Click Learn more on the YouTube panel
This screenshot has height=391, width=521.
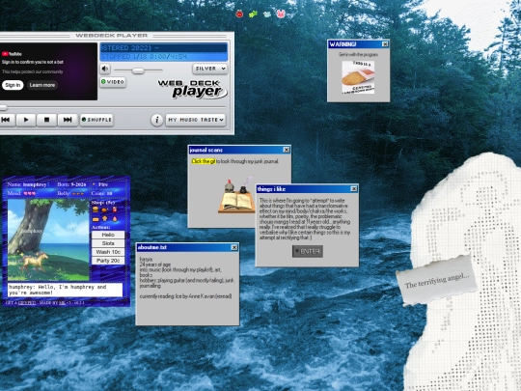click(42, 85)
